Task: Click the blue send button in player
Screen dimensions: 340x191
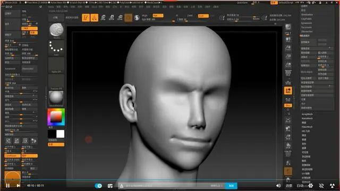Action: point(231,186)
